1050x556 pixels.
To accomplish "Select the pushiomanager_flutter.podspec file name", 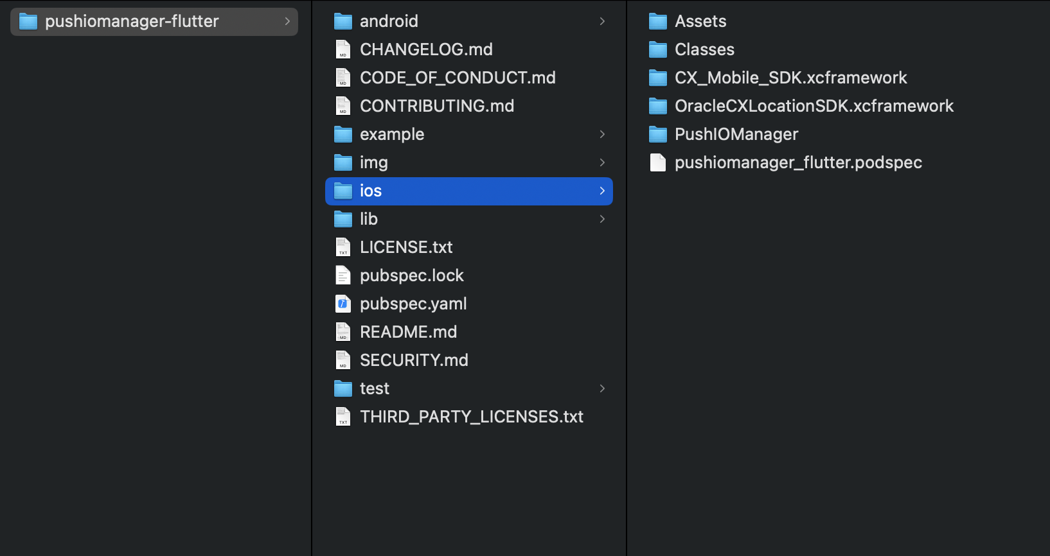I will (x=798, y=162).
